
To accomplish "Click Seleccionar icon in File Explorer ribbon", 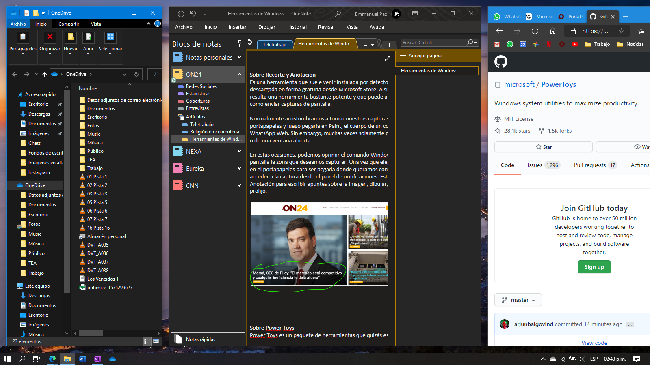I will [110, 37].
